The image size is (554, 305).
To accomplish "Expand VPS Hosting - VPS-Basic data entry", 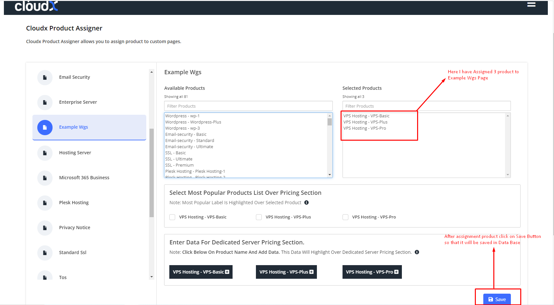I will (x=201, y=272).
